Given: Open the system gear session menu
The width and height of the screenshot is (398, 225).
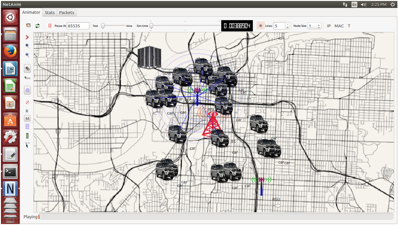Looking at the screenshot, I should 393,4.
